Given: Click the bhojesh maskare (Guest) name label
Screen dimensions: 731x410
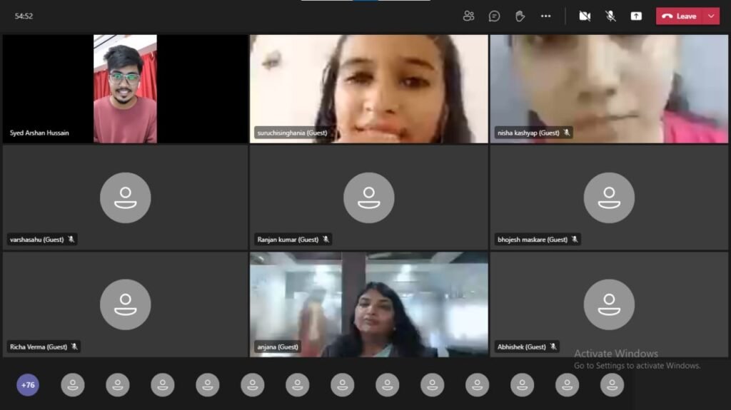Looking at the screenshot, I should pos(532,240).
